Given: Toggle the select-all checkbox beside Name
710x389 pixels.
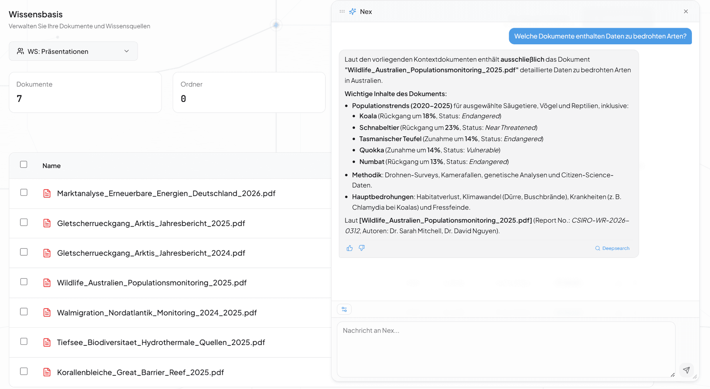Looking at the screenshot, I should (24, 164).
